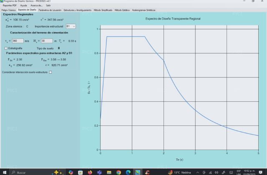Image resolution: width=267 pixels, height=175 pixels.
Task: Click the 347.56 cm/s² c value
Action: point(55,20)
